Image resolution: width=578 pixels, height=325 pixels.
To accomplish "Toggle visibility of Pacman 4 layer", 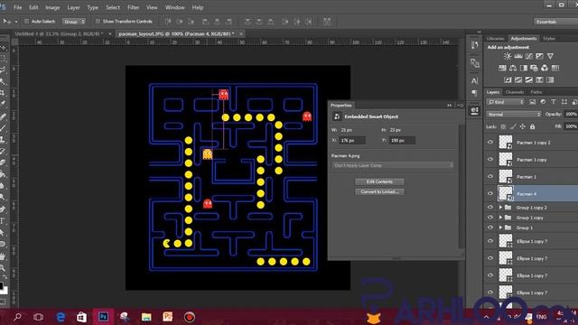I will pos(490,193).
